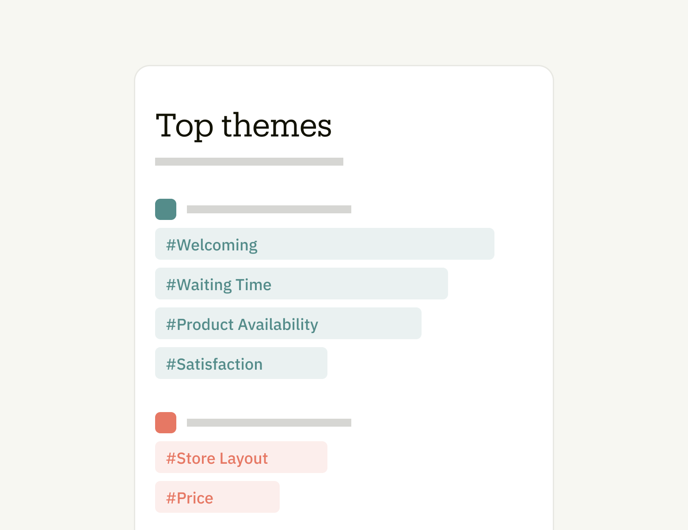688x530 pixels.
Task: Click the teal square category icon
Action: [x=166, y=209]
